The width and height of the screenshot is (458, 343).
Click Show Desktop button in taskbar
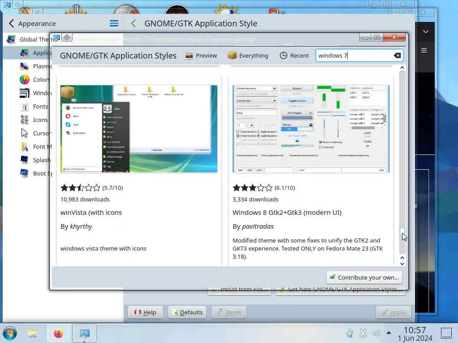tap(446, 333)
